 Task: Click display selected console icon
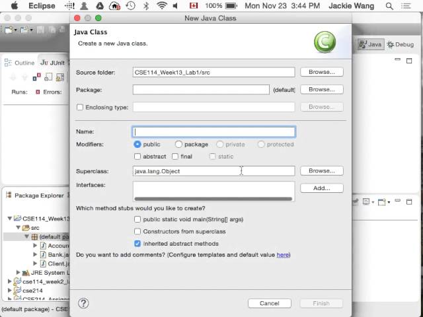pos(366,201)
